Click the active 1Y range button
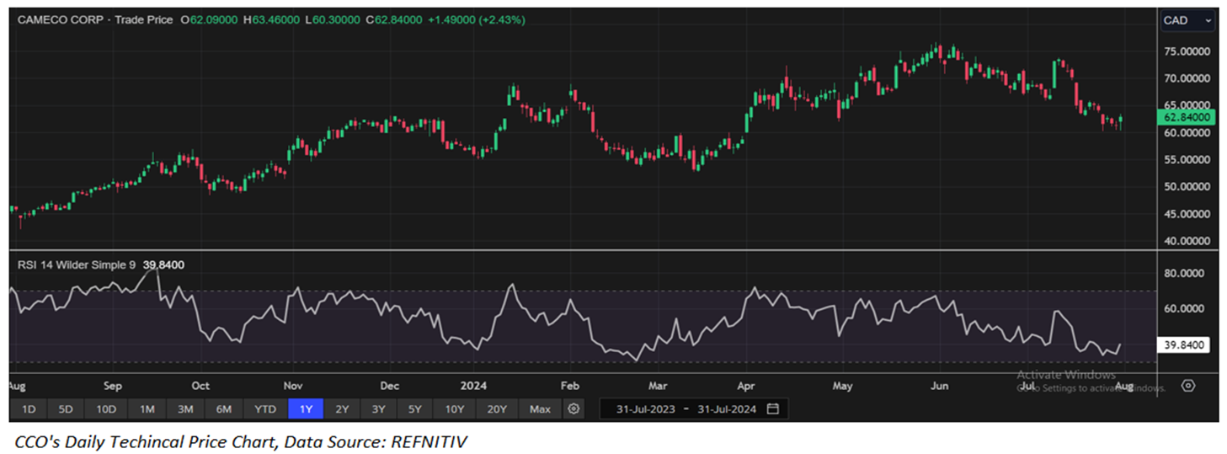1227x454 pixels. 306,409
